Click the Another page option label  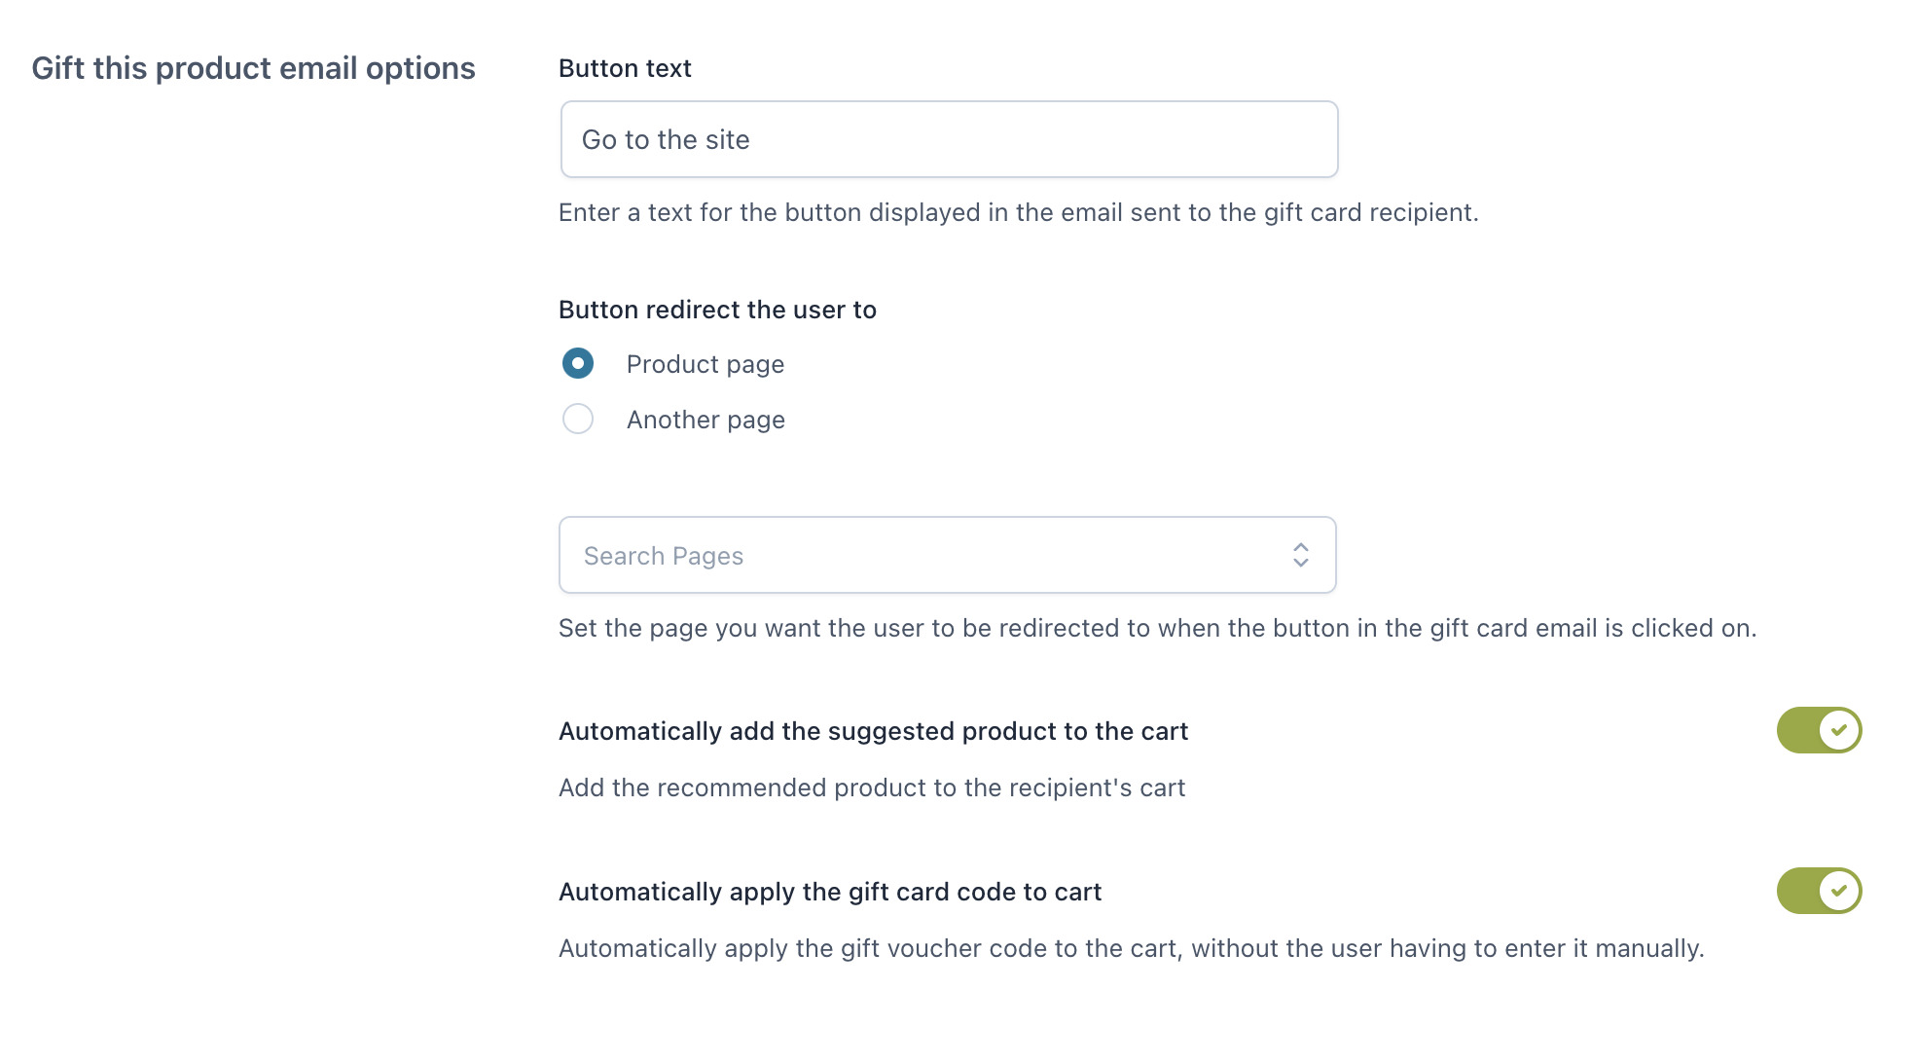point(705,420)
